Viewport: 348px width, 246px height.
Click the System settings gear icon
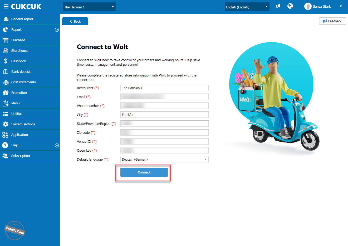tap(6, 124)
